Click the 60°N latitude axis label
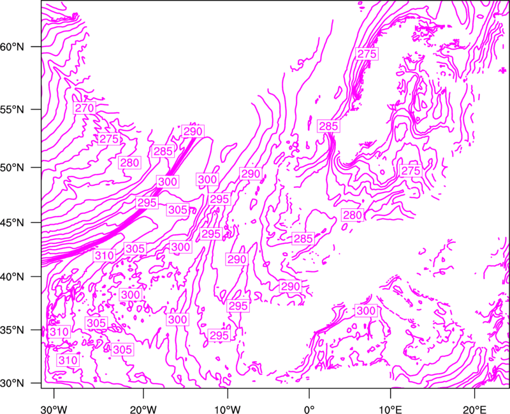 tap(12, 47)
